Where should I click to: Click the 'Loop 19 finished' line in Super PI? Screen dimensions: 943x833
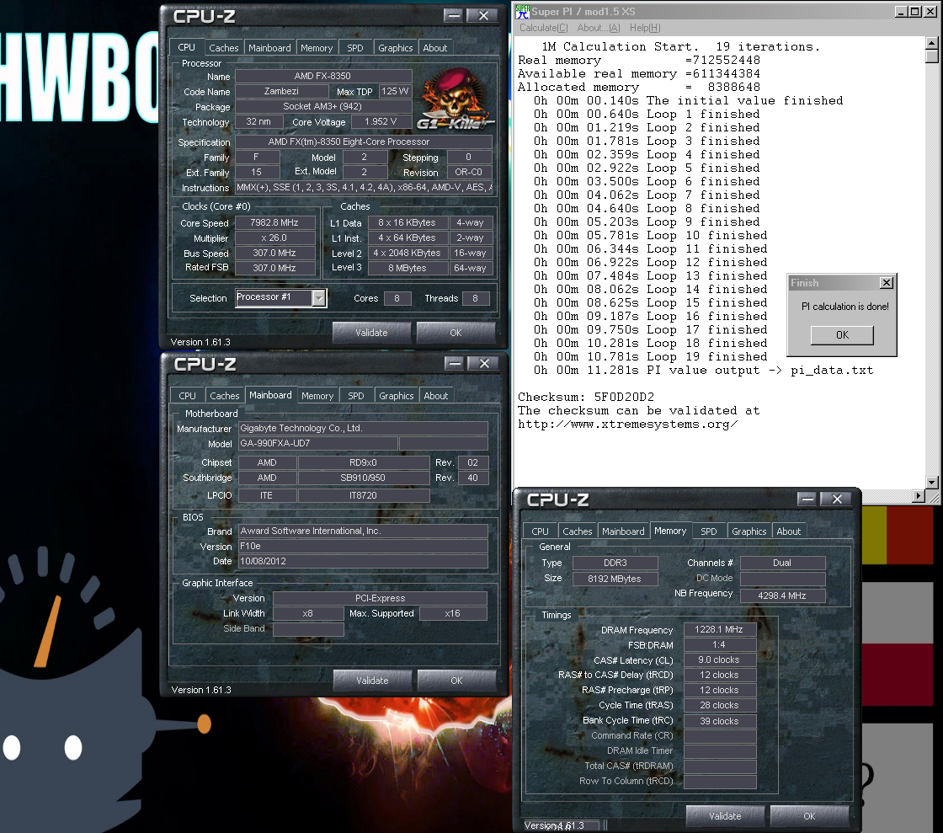(x=651, y=356)
